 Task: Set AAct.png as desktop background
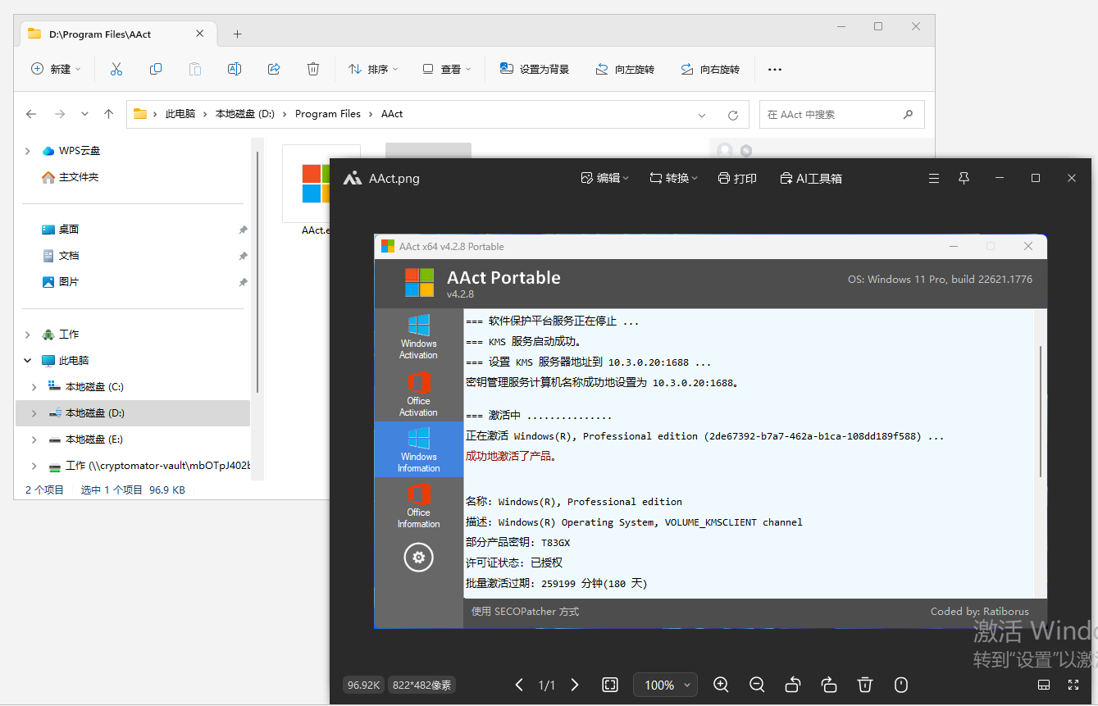pos(535,69)
